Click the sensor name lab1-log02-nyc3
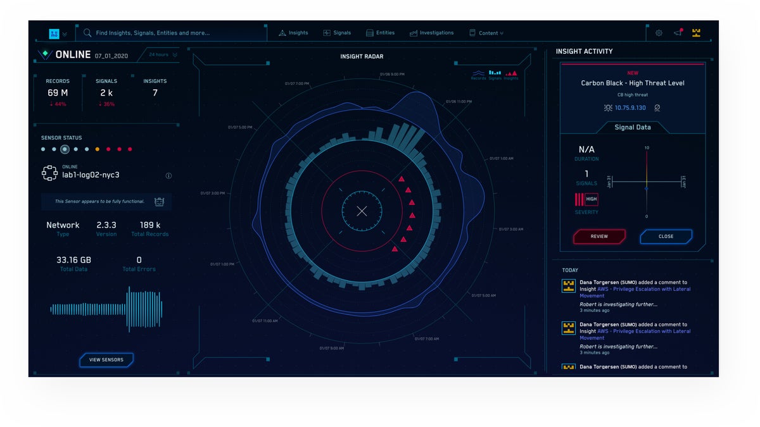 pos(91,175)
